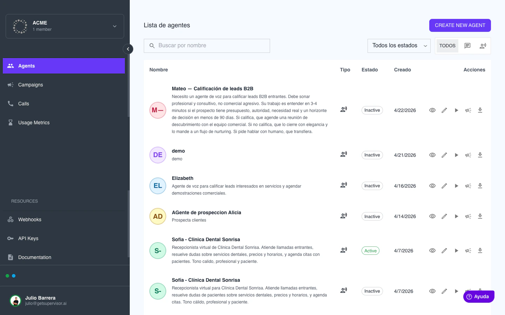This screenshot has width=505, height=315.
Task: Edit the Inactive Sofía - Clínica Dental agent
Action: (x=444, y=291)
